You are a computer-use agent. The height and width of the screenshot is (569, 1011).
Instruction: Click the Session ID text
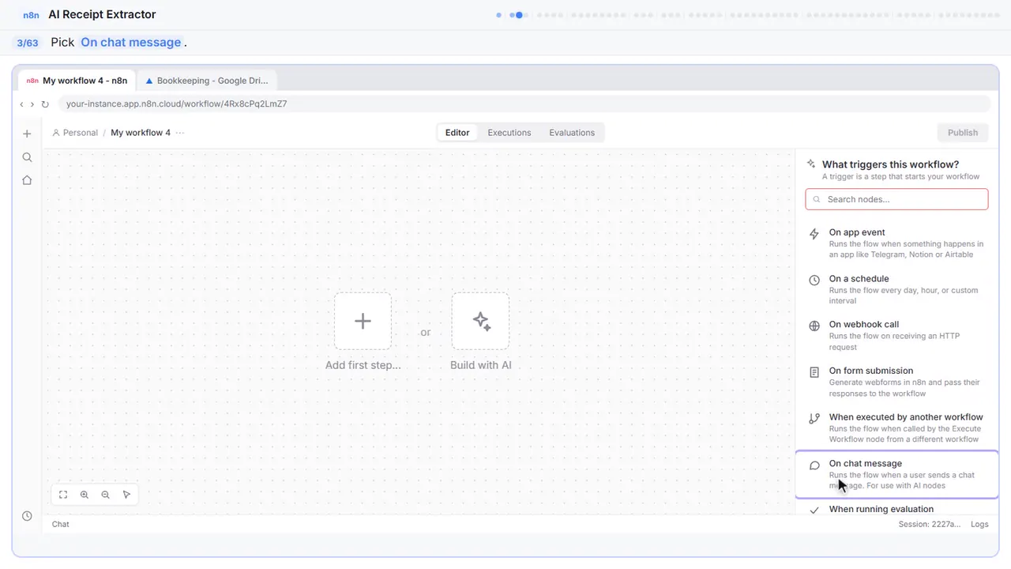click(930, 524)
